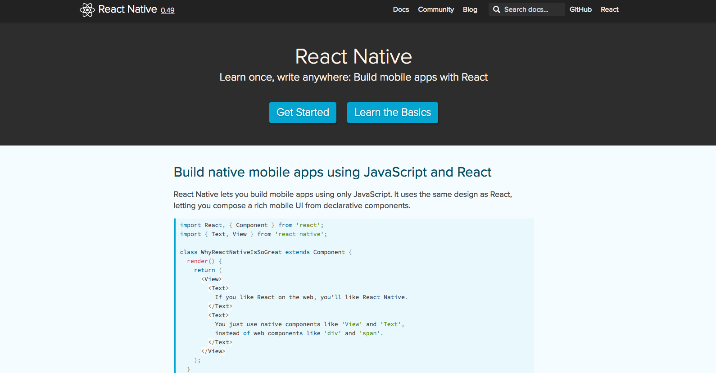
Task: Click the 'You just use native components' code line
Action: (x=309, y=324)
